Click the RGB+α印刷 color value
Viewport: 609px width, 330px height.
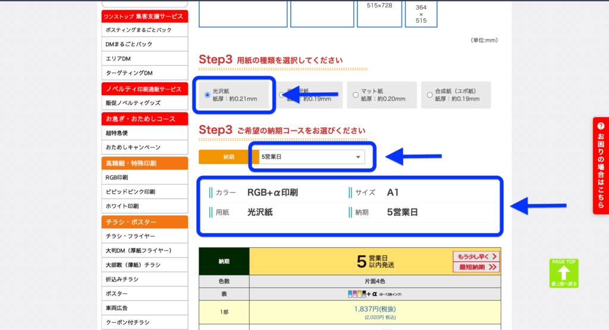click(x=272, y=193)
